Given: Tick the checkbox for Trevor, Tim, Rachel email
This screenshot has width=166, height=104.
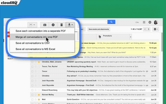Looking at the screenshot, I should 32,67.
